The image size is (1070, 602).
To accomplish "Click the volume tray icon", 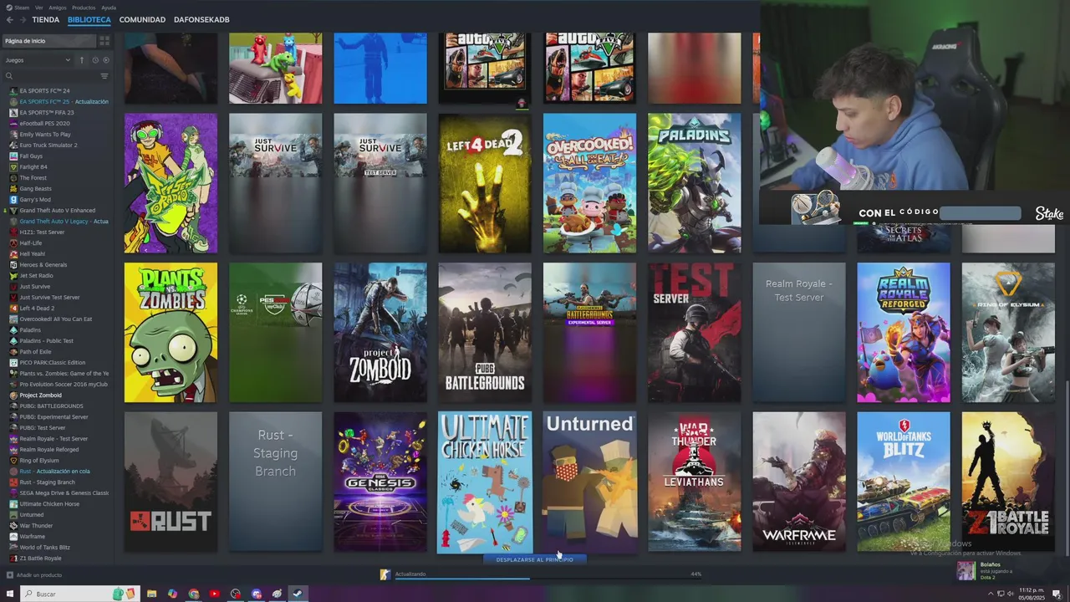I will point(1010,594).
